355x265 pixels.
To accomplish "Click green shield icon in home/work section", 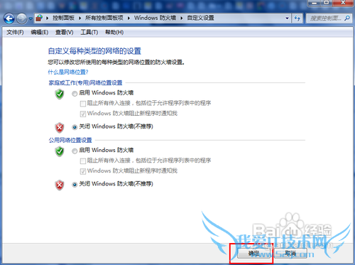I will click(60, 94).
